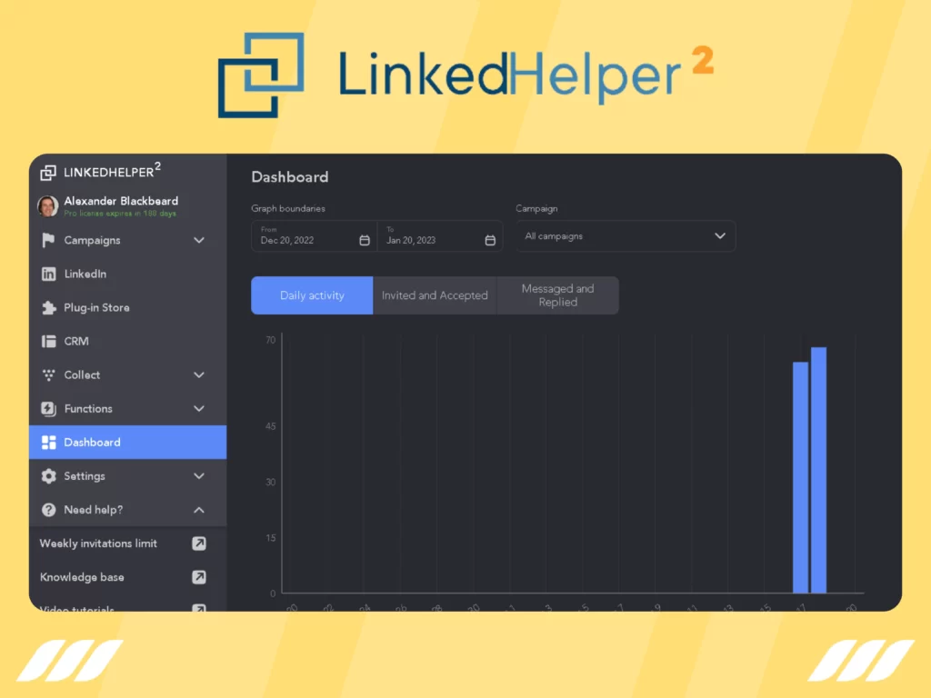931x698 pixels.
Task: Click the 70 y-axis value
Action: tap(271, 340)
